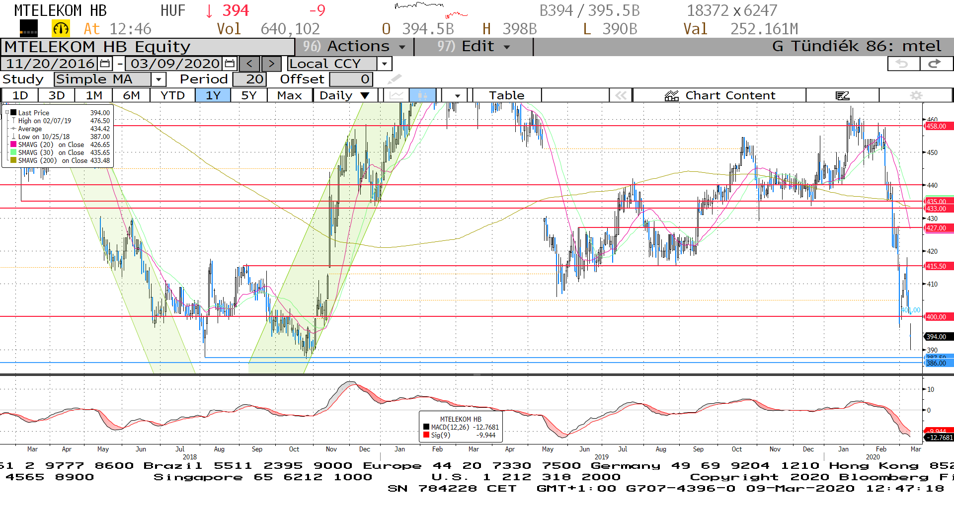Edit the start date field 11/20/2016
Image resolution: width=954 pixels, height=516 pixels.
(x=50, y=64)
